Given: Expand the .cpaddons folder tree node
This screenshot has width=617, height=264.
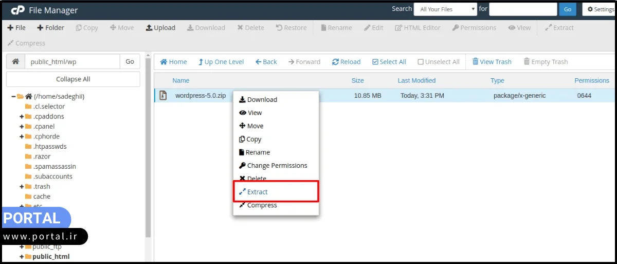Looking at the screenshot, I should coord(22,116).
